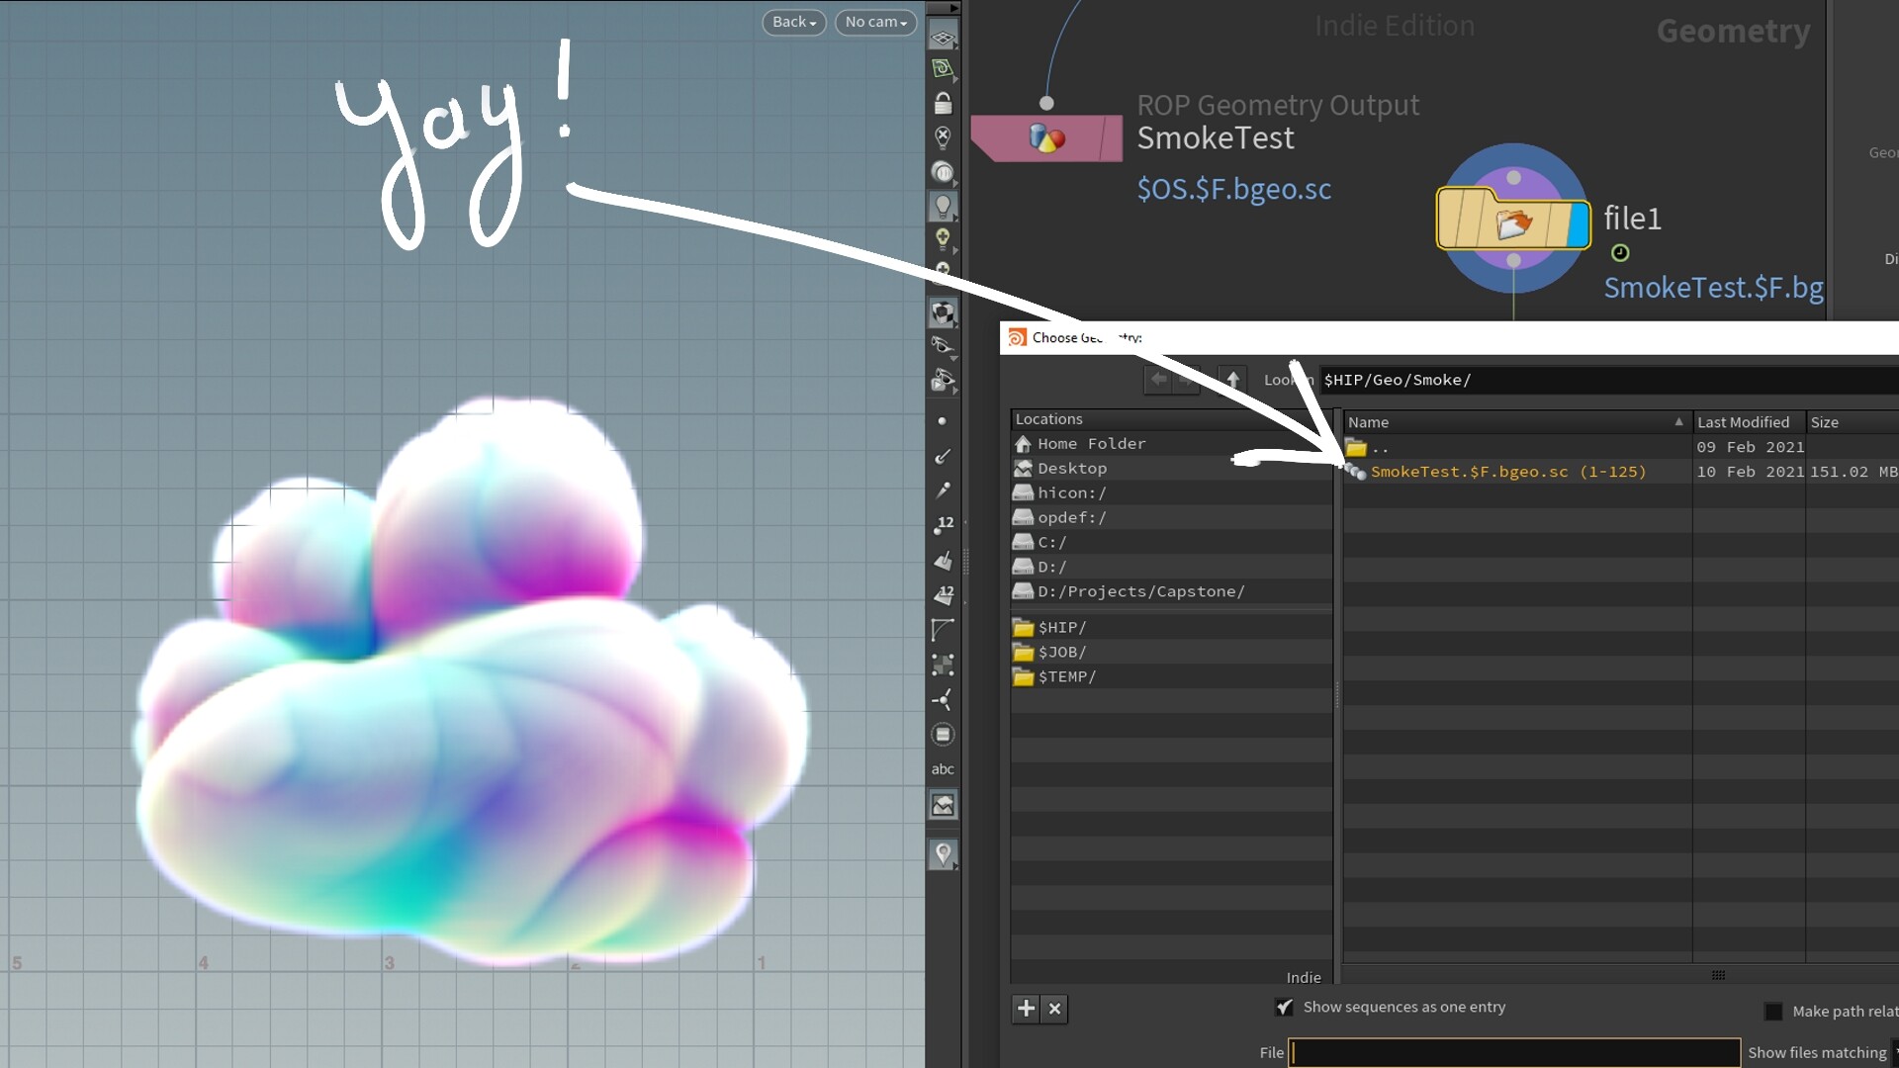Enable the Make path relative checkbox

click(1773, 1012)
